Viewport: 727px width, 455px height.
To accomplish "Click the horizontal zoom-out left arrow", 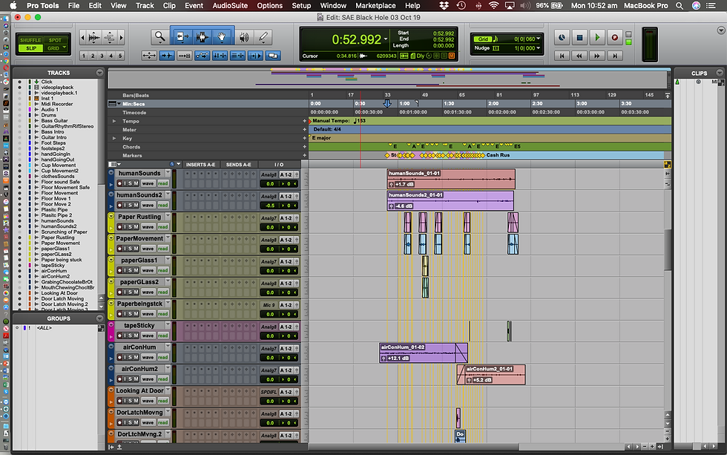I will (82, 38).
